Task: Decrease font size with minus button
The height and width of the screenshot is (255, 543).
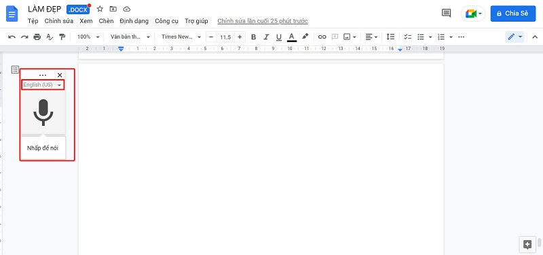Action: pos(211,37)
